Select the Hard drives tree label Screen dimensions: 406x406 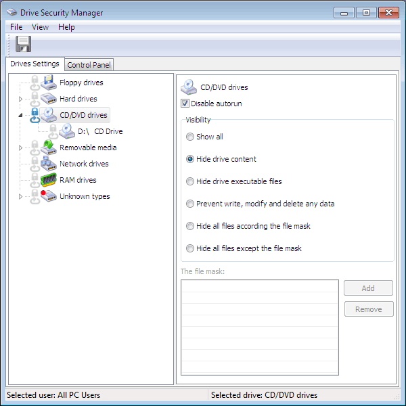coord(78,99)
